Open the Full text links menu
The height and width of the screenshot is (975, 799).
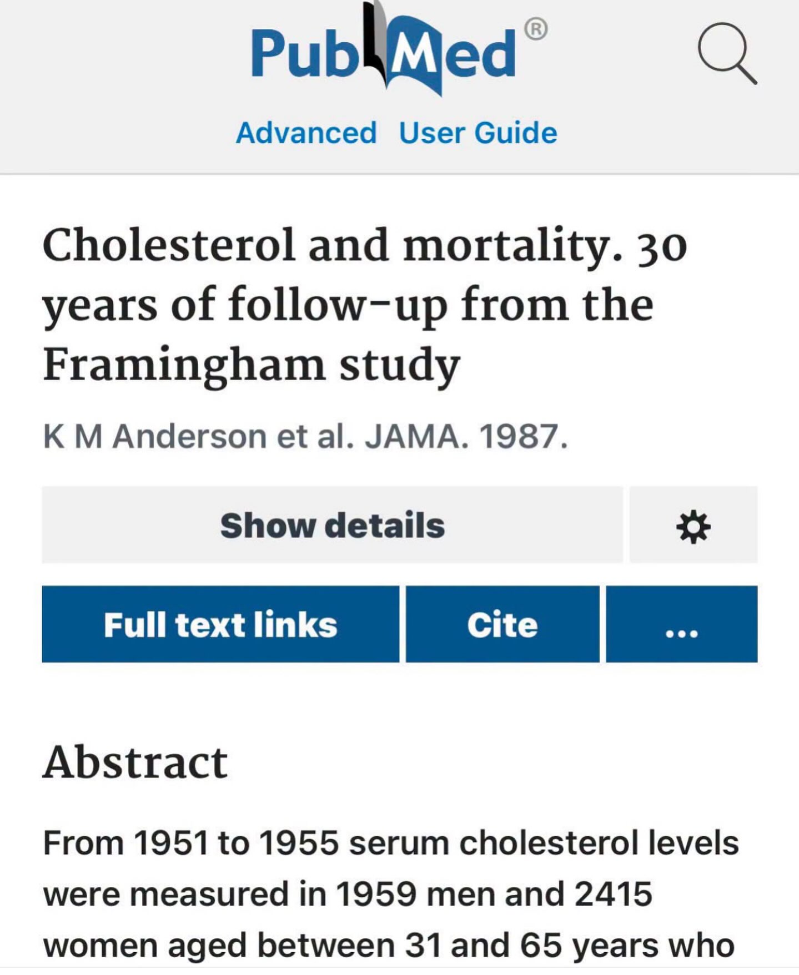pos(220,624)
